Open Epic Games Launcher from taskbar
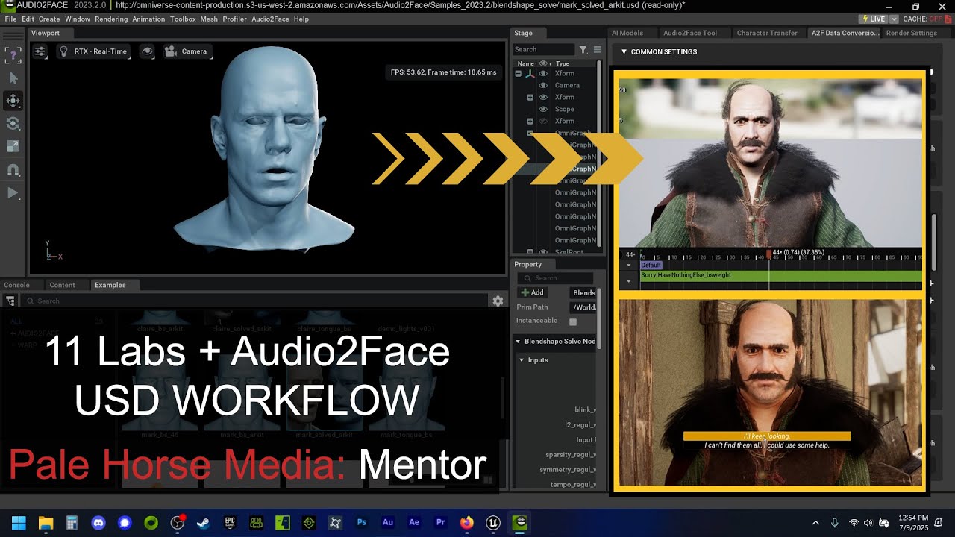This screenshot has width=955, height=537. point(230,523)
